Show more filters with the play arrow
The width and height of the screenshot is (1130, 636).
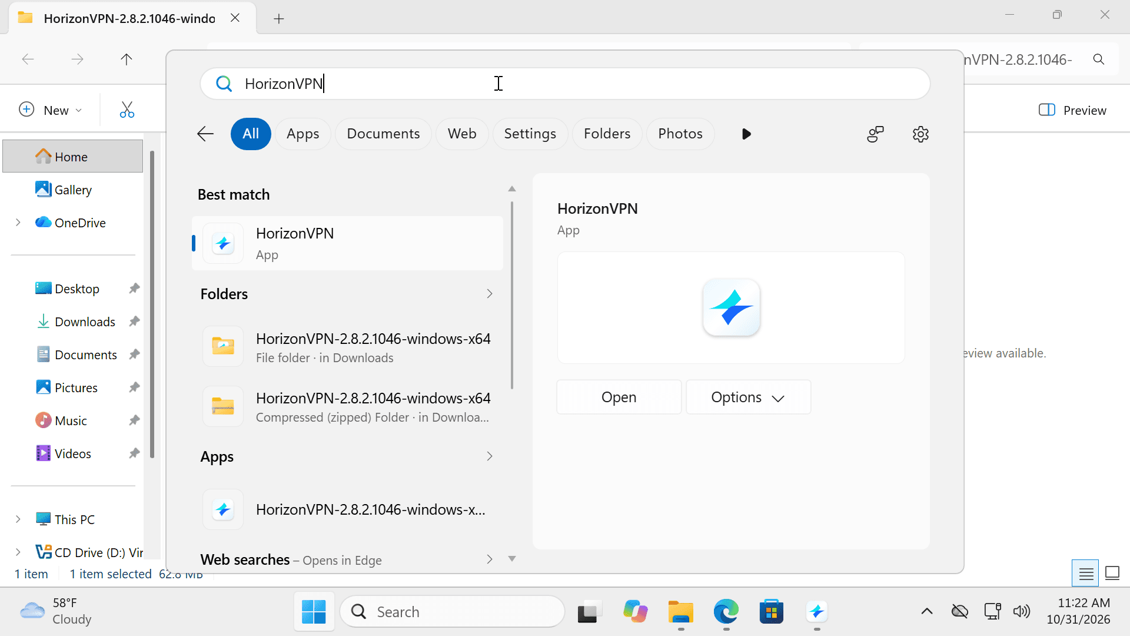coord(746,134)
